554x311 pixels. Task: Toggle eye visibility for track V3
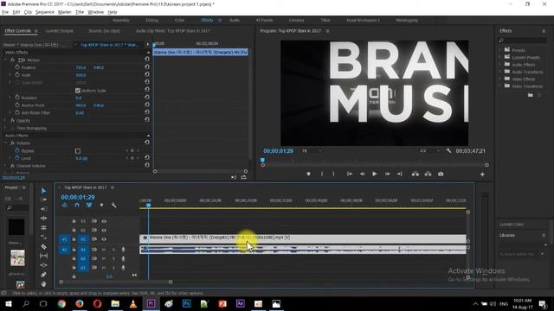(104, 221)
